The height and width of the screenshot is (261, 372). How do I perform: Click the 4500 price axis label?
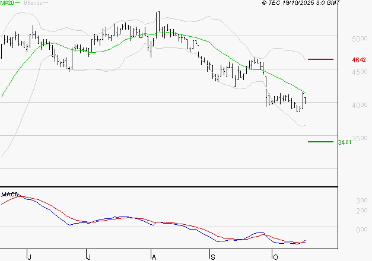[360, 72]
